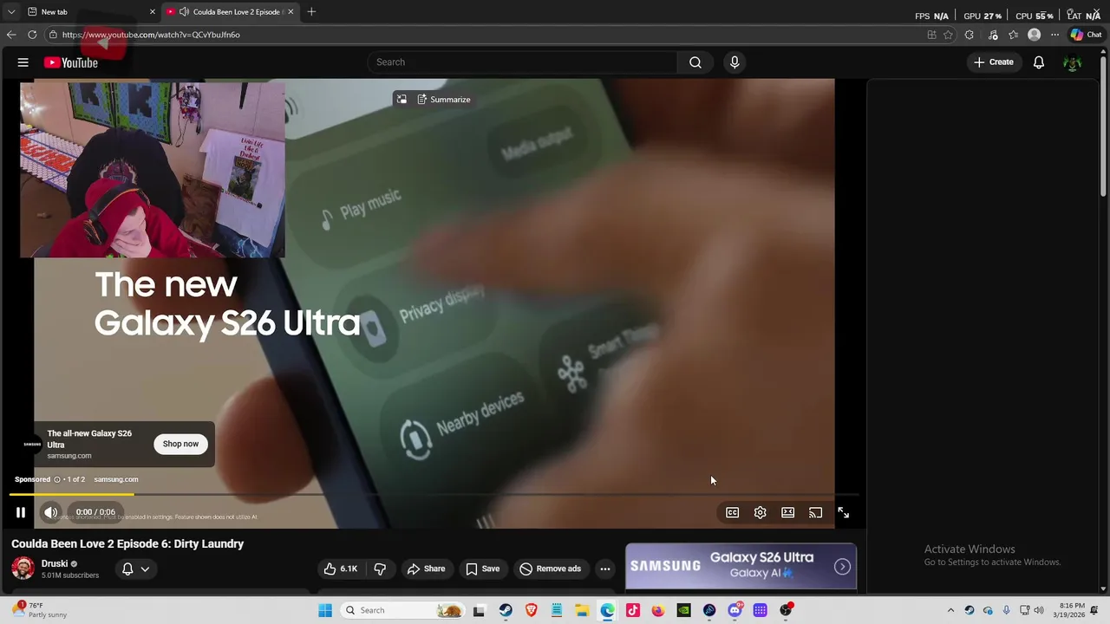Click the picture-in-picture overlay icon
The image size is (1110, 624).
pyautogui.click(x=402, y=99)
